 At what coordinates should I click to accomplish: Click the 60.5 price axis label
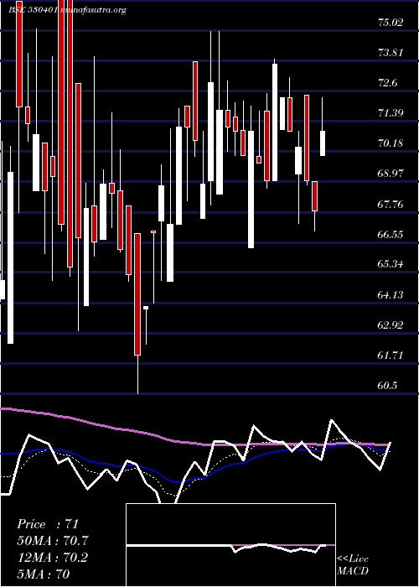point(387,386)
